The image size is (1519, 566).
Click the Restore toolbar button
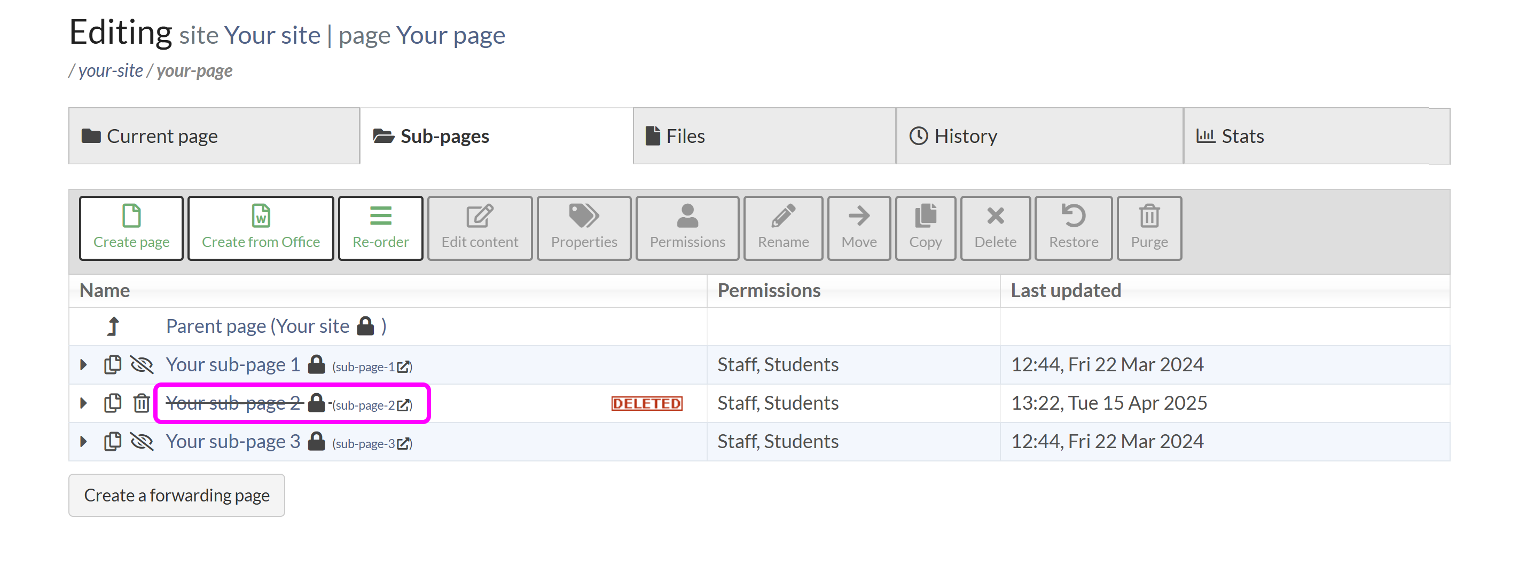1072,228
